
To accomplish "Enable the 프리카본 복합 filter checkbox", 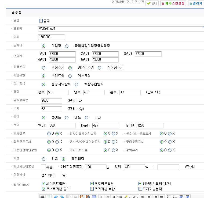I will 92,189.
